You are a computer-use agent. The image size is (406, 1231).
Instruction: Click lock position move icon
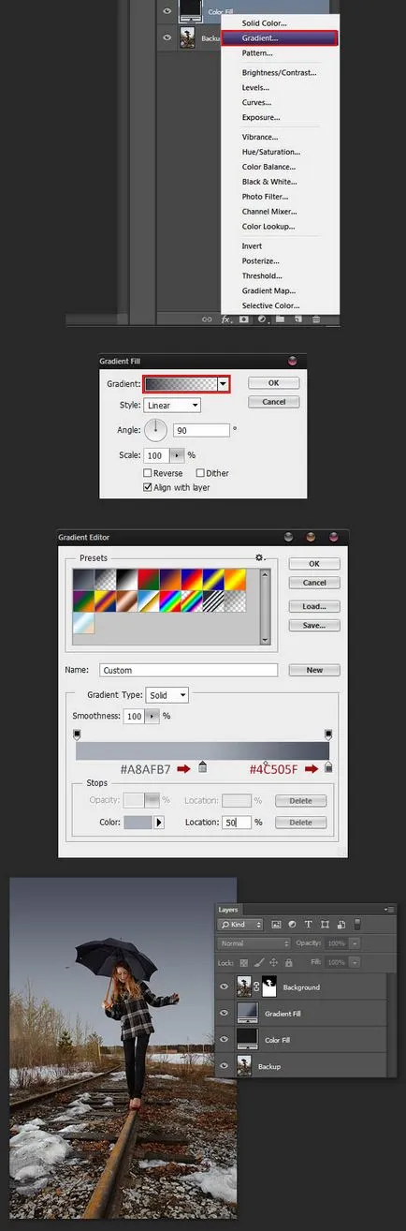coord(274,962)
